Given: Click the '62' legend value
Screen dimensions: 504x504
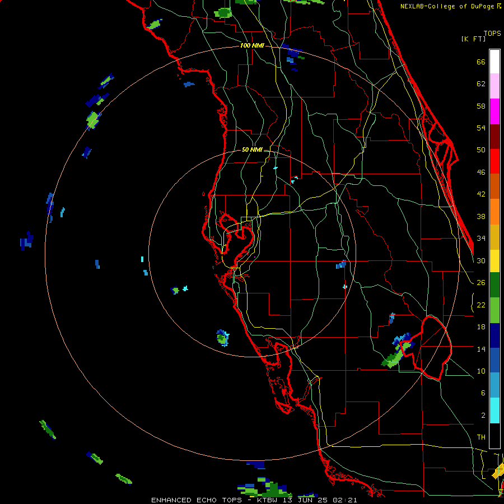Looking at the screenshot, I should pyautogui.click(x=481, y=84).
